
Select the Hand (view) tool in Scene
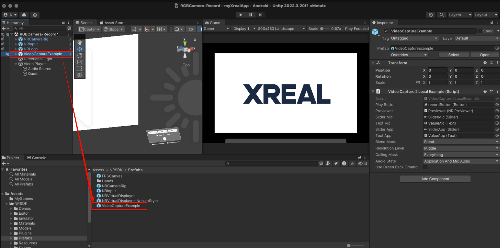(80, 42)
